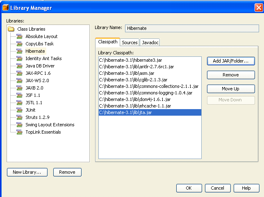Select asm.jar classpath entry
Screen dimensions: 264x197
(150, 73)
